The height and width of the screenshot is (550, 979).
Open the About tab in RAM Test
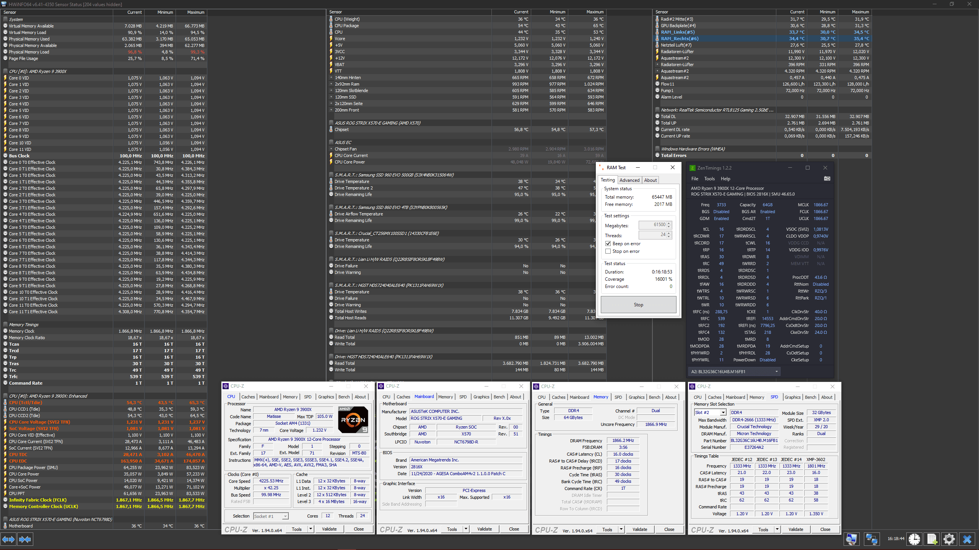point(650,180)
